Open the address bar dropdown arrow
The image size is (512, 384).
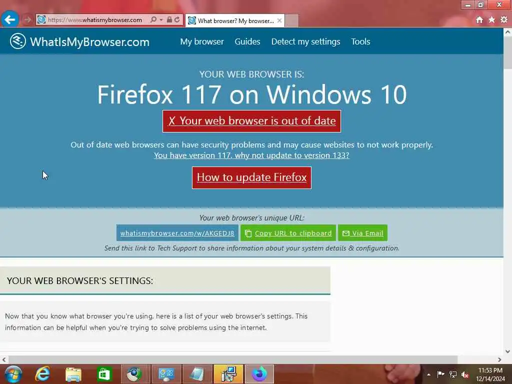point(161,19)
